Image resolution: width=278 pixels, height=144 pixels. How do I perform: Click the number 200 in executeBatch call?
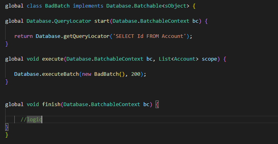click(x=136, y=74)
